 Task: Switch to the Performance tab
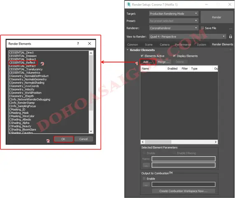[x=183, y=45]
